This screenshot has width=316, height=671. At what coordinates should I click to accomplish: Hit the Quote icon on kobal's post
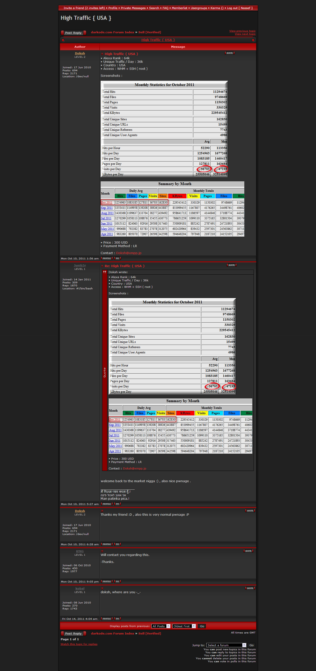tap(250, 588)
